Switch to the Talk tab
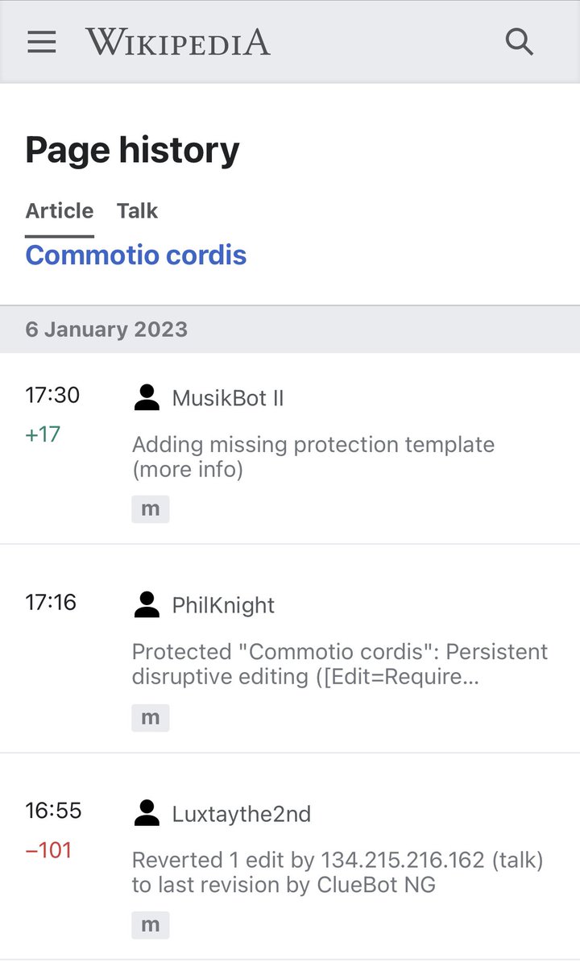This screenshot has height=967, width=580. (137, 211)
